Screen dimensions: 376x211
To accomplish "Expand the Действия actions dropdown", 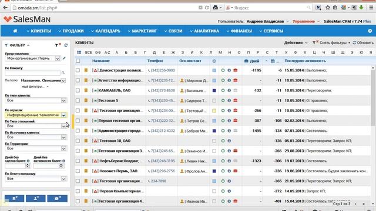I will coord(296,43).
